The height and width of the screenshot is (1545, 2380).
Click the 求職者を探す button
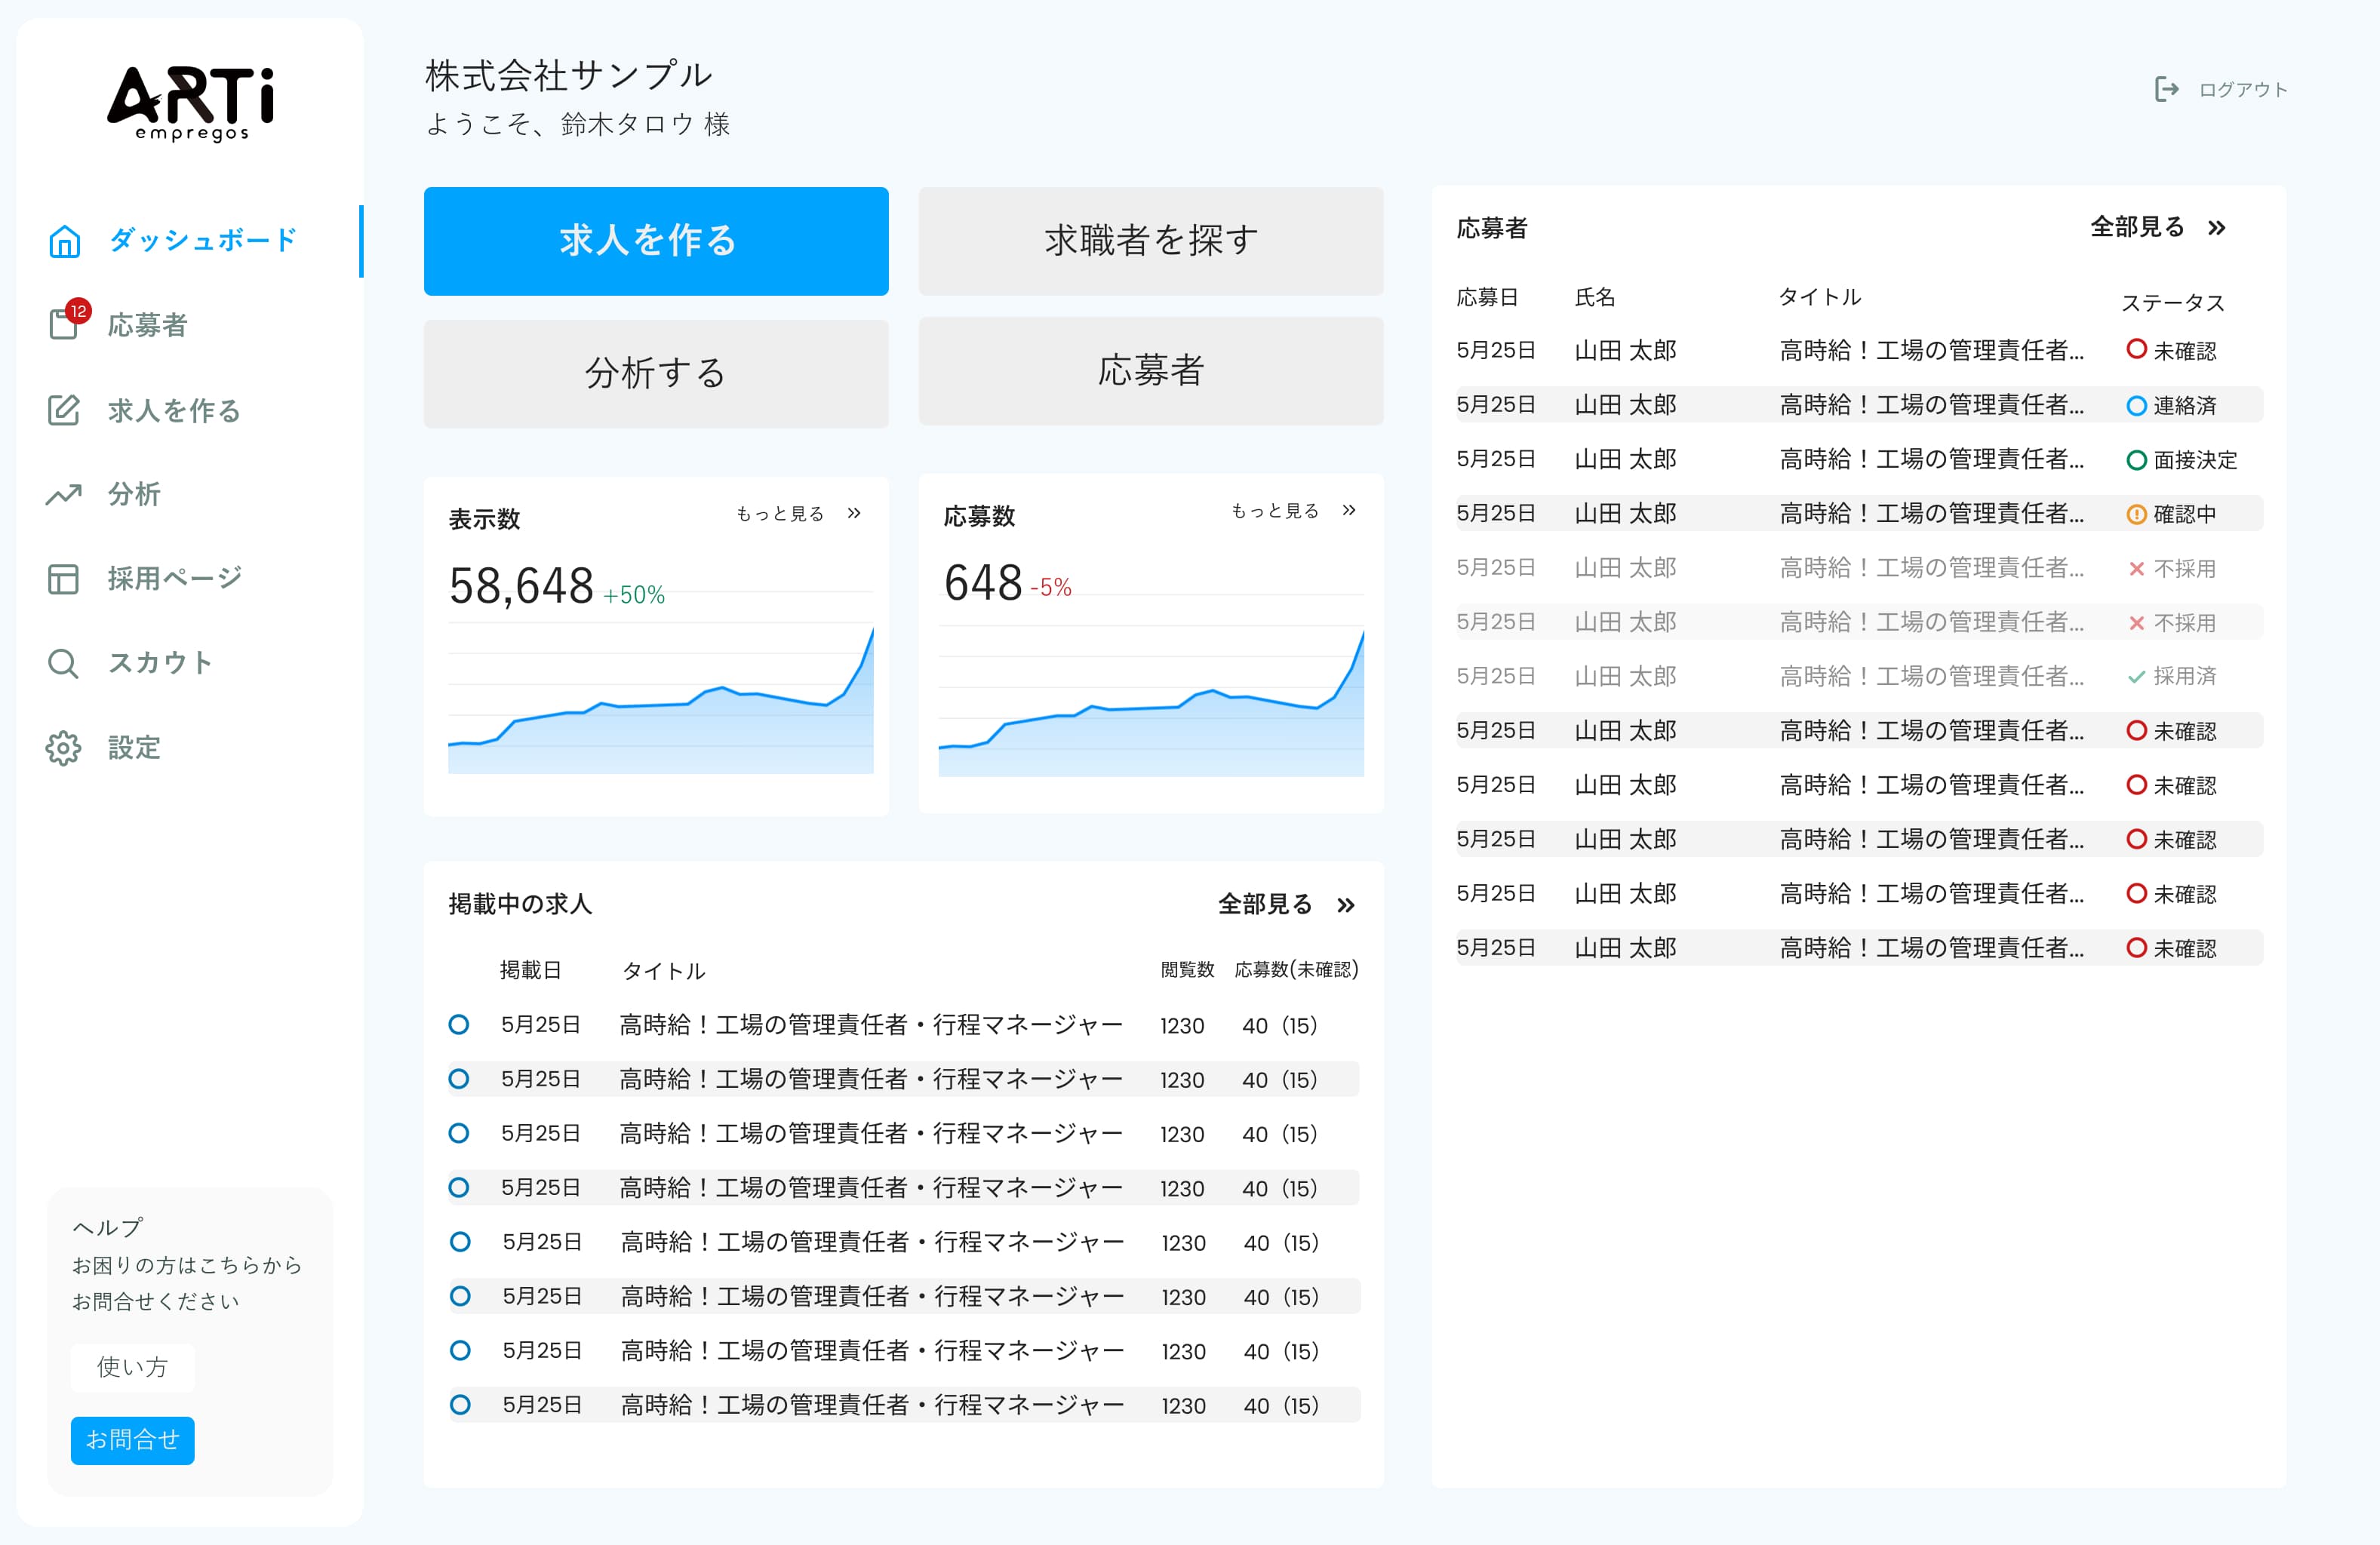(x=1151, y=241)
